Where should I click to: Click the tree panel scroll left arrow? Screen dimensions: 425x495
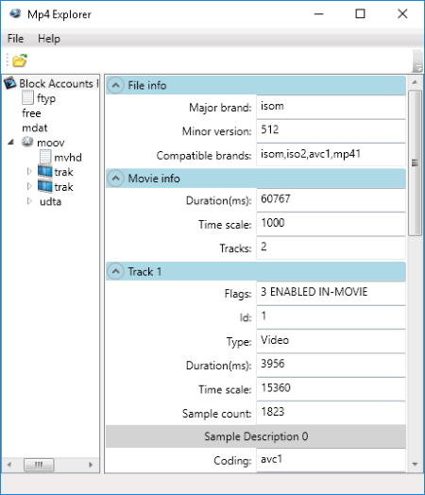[9, 465]
